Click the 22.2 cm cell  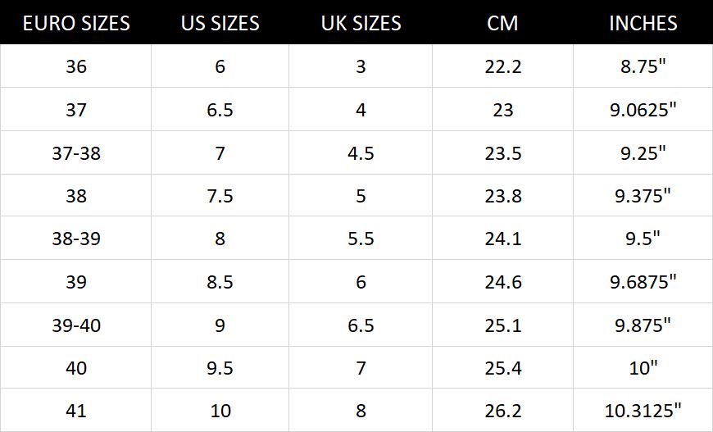(x=502, y=66)
